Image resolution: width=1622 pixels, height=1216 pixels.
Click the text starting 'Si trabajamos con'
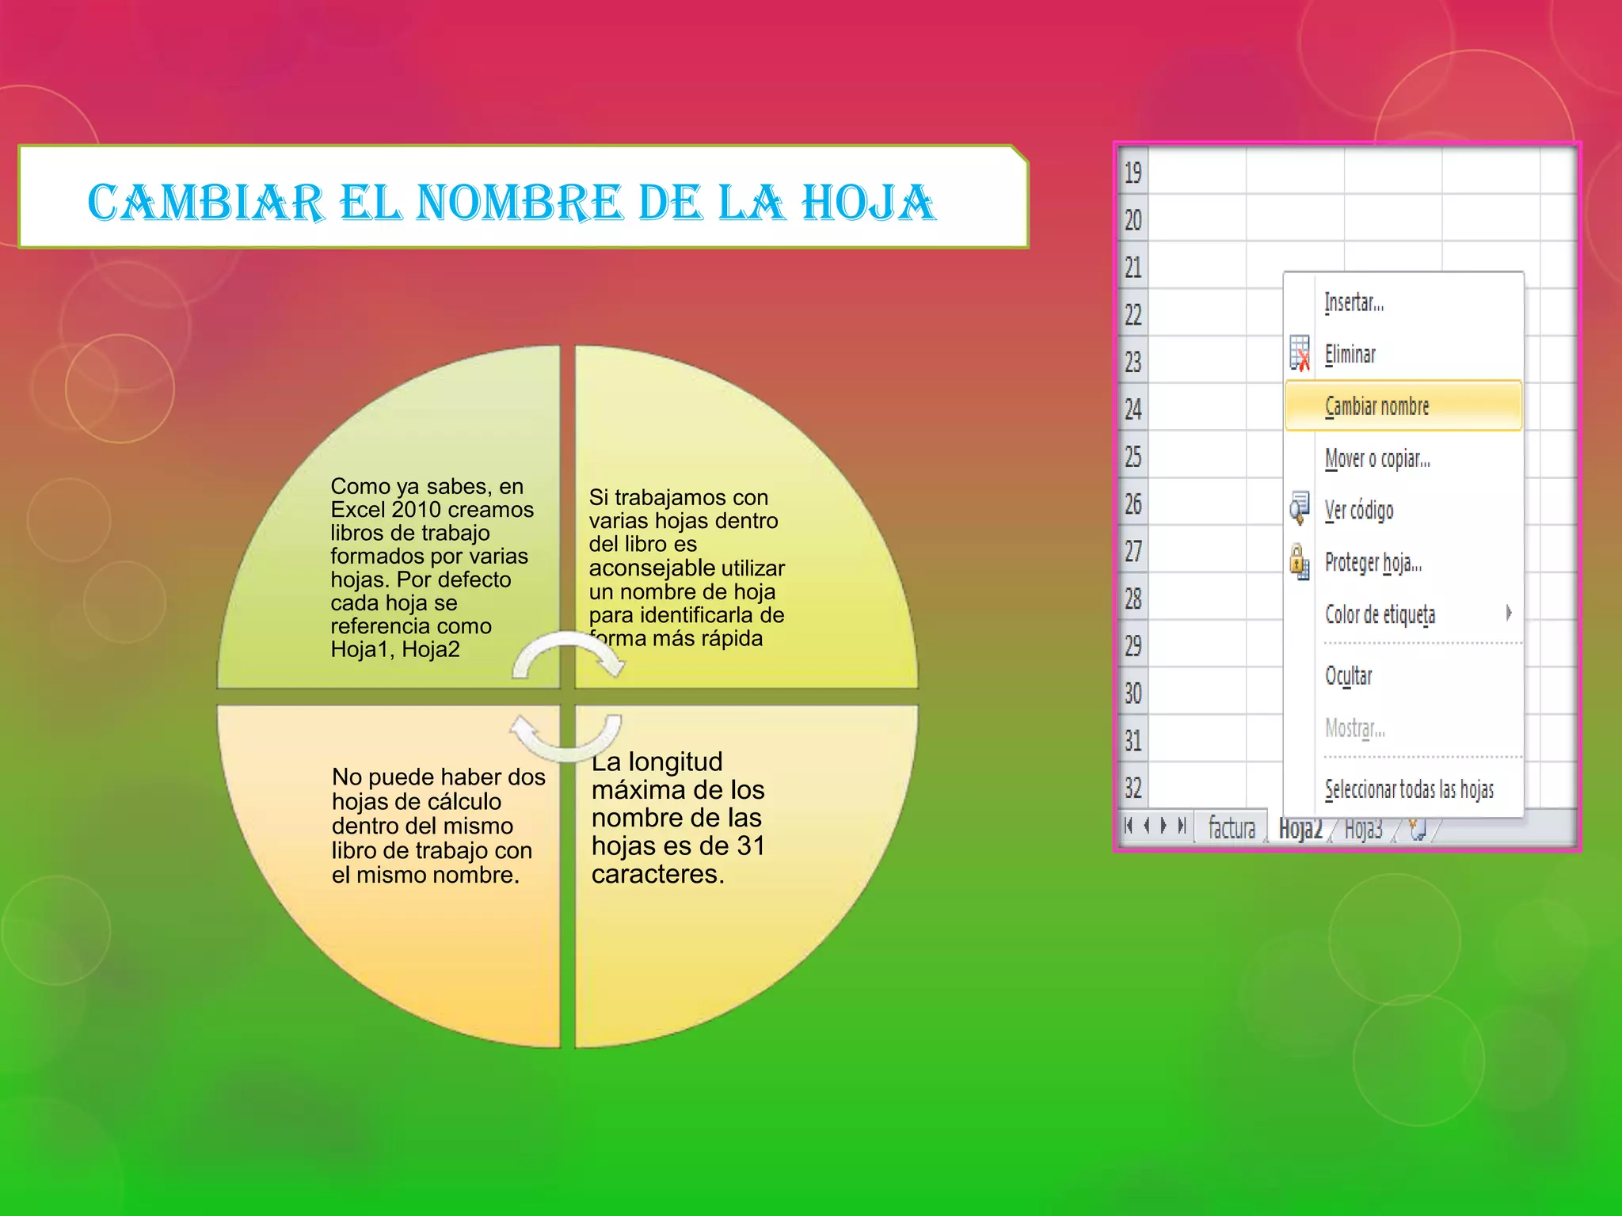[x=687, y=568]
